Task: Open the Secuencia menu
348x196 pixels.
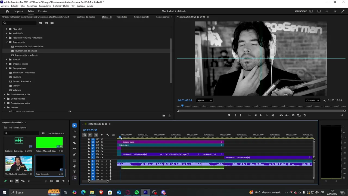Action: 32,6
